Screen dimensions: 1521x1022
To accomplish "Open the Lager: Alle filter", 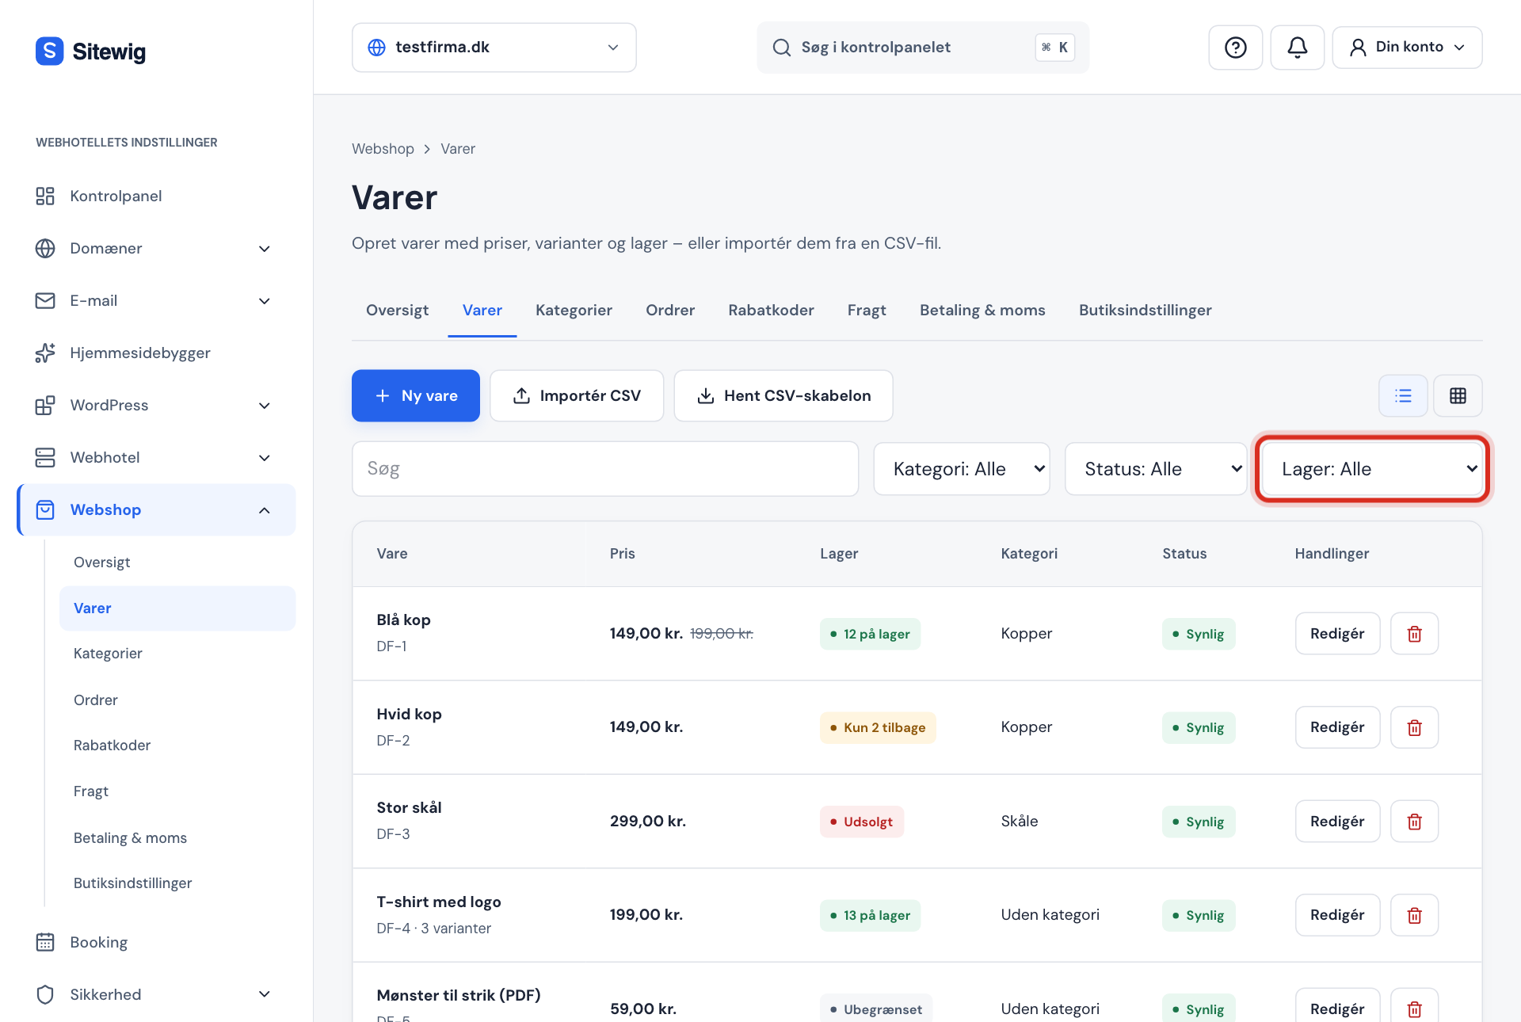I will (1372, 469).
